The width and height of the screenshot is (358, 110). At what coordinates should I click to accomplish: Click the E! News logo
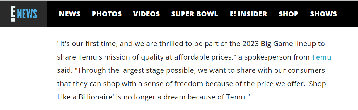pos(24,14)
